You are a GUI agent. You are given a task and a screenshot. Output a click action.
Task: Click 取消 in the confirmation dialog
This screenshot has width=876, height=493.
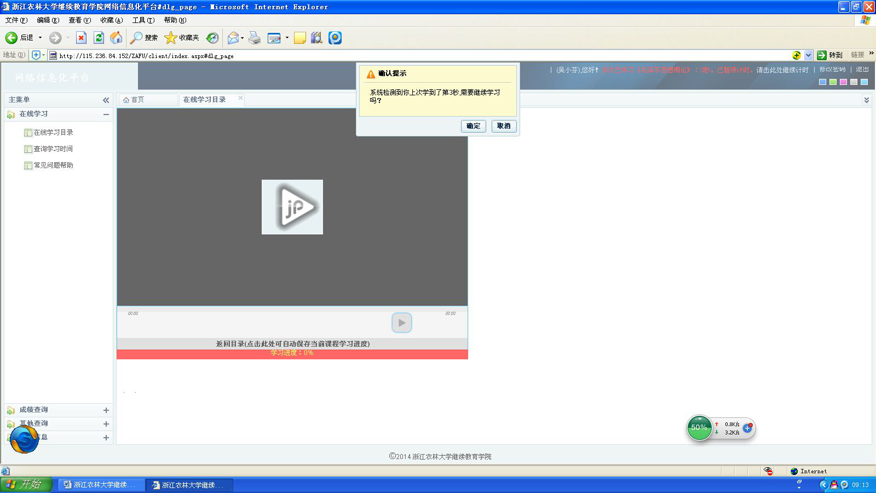504,126
